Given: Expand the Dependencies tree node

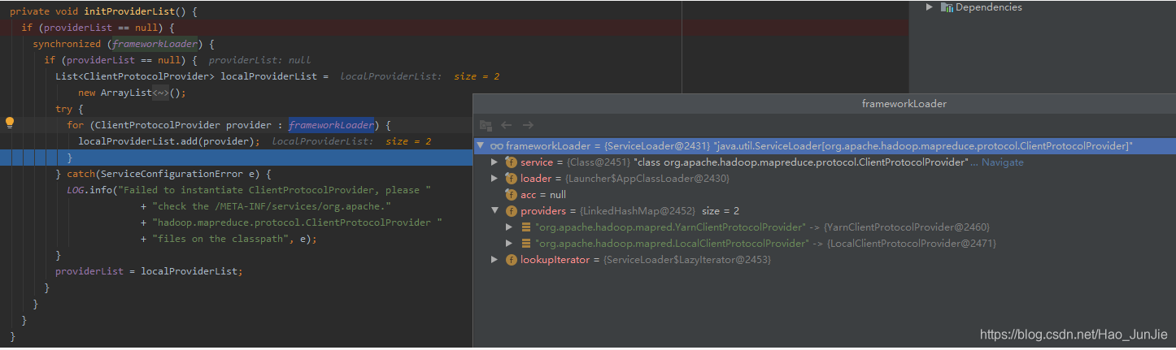Looking at the screenshot, I should point(930,7).
